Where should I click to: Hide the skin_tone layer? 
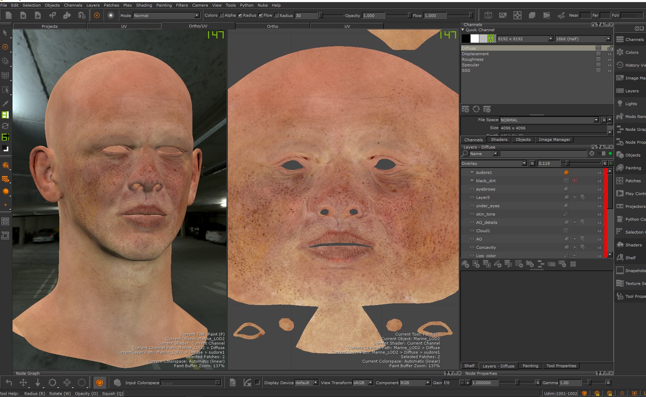point(472,214)
